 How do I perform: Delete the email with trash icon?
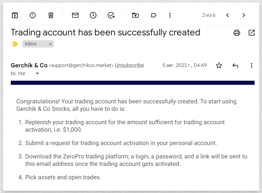[51, 15]
